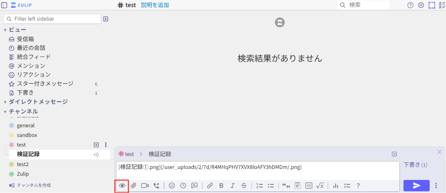Click the 検索 search box
This screenshot has height=193, width=446.
coord(363,5)
